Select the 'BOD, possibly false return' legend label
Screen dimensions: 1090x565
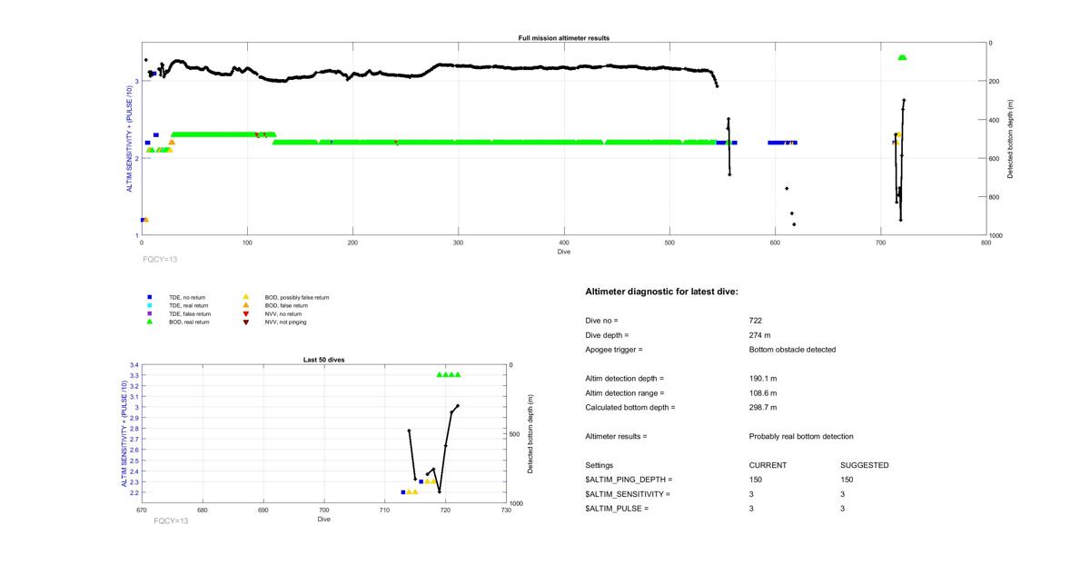(x=296, y=297)
